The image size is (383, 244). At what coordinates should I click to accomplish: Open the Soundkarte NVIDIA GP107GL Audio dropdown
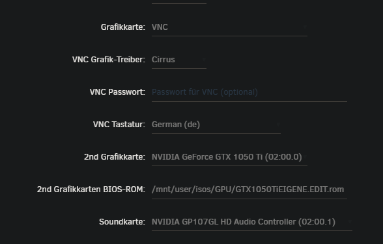pos(252,222)
